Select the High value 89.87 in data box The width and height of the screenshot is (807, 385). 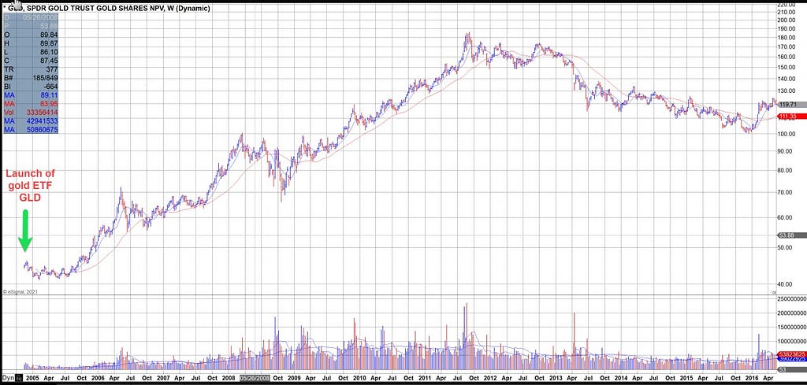[48, 43]
